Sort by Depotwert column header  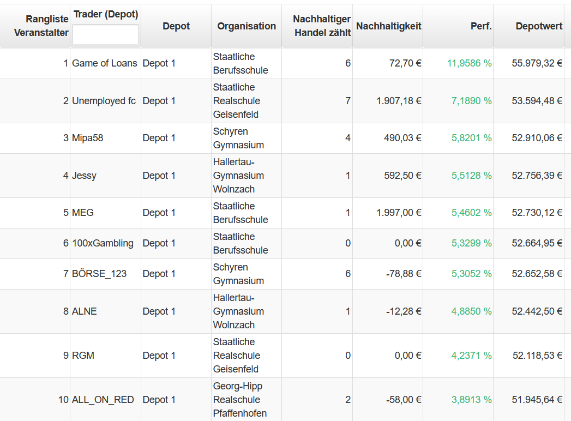coord(539,26)
